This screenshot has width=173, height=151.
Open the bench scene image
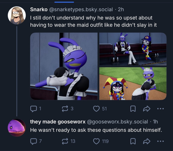(133, 49)
